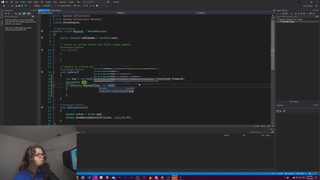Pin the Test Explorer panel
This screenshot has height=180, width=320.
(x=33, y=10)
